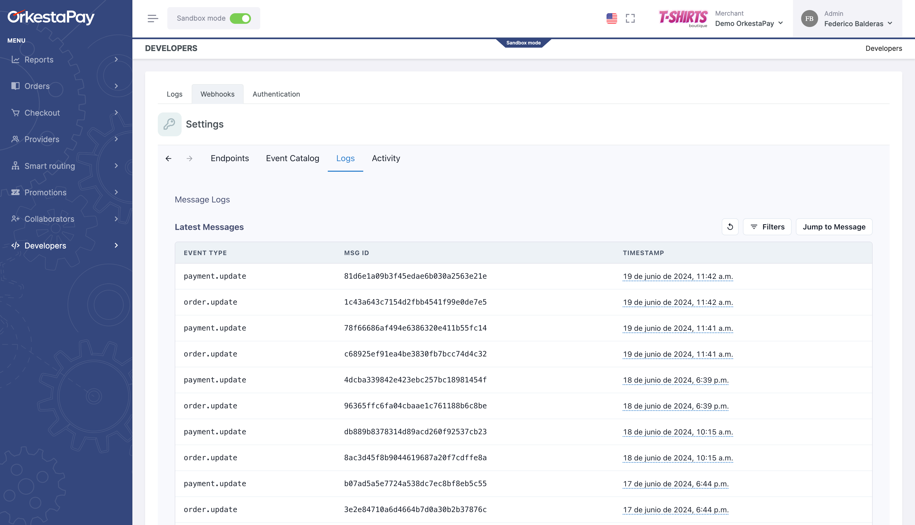Expand the Promotions menu chevron
This screenshot has width=915, height=525.
click(116, 192)
